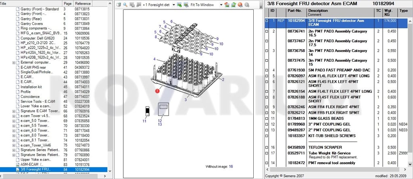The image size is (413, 179).
Task: Click the Part-No. column header
Action: click(x=296, y=12)
